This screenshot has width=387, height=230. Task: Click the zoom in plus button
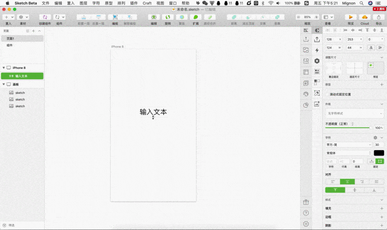316,17
